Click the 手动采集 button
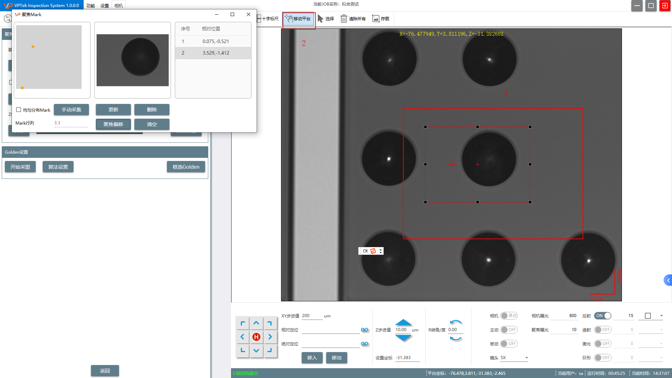This screenshot has width=672, height=378. pos(71,110)
